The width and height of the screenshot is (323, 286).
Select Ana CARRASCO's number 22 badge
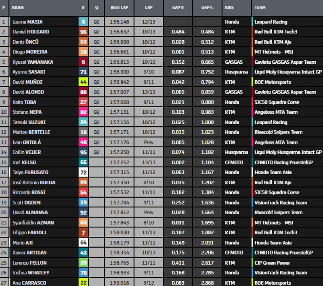(x=83, y=282)
